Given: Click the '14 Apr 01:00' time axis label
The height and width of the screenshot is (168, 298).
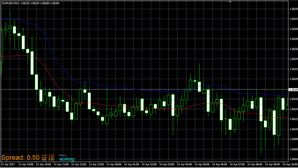Looking at the screenshot, I should [132, 164].
